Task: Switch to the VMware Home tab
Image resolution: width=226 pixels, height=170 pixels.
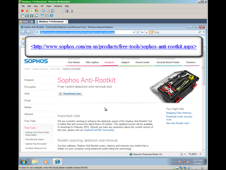Action: pos(25,22)
